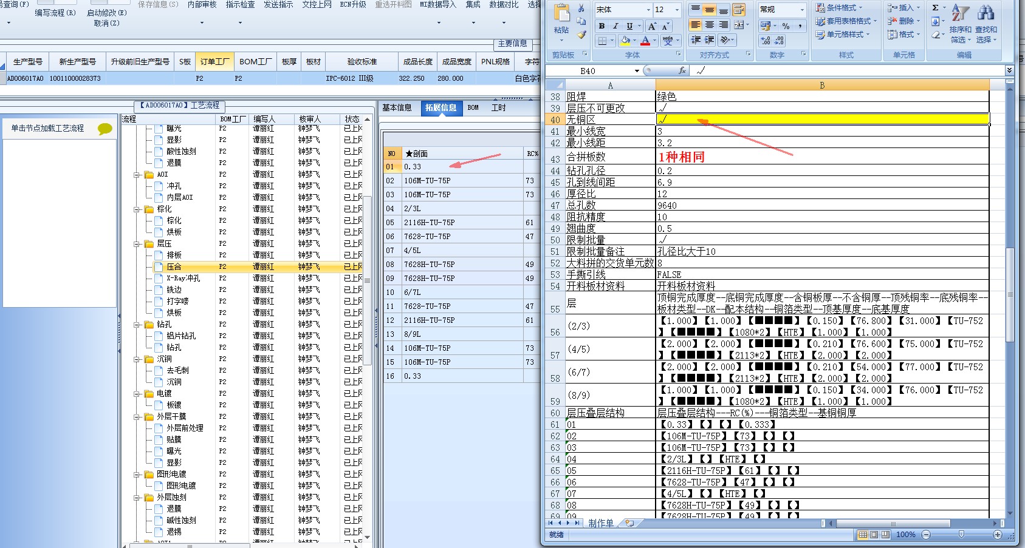This screenshot has height=548, width=1025.
Task: Open the 数据对比 menu
Action: [504, 4]
